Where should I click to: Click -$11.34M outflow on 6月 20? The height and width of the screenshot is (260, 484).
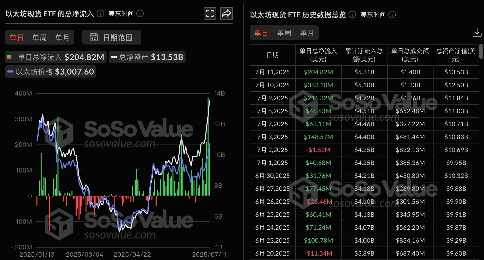pos(318,253)
